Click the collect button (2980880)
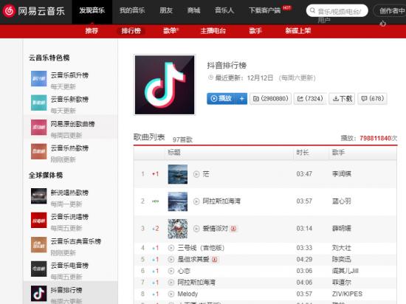This screenshot has height=304, width=406. pos(271,99)
